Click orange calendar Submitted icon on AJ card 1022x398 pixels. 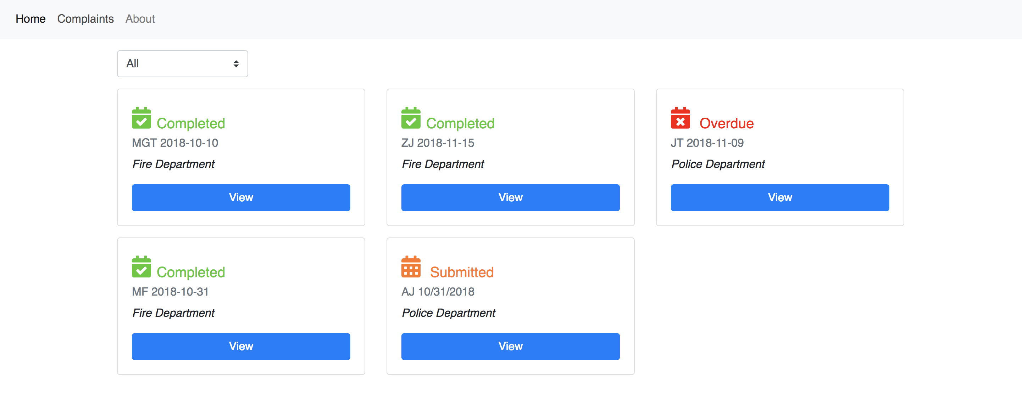[411, 267]
